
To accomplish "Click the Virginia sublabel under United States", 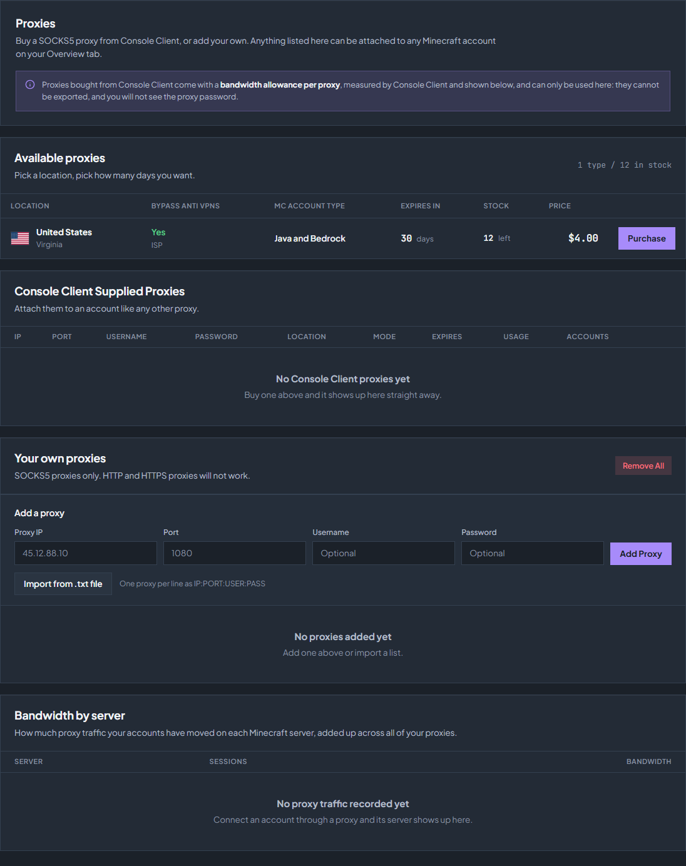I will tap(49, 245).
